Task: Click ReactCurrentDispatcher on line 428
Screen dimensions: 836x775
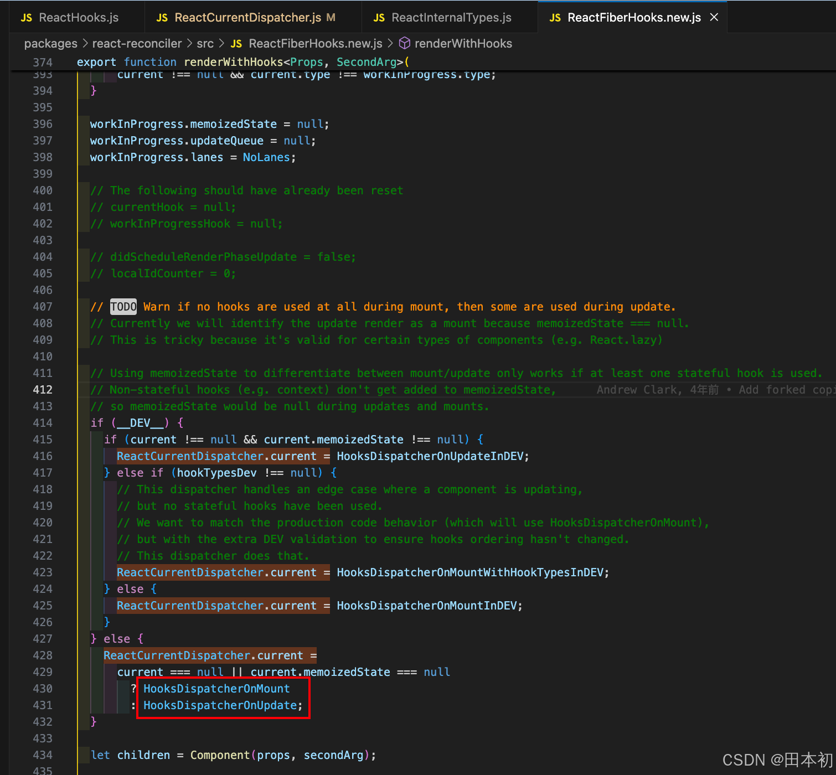Action: click(177, 655)
